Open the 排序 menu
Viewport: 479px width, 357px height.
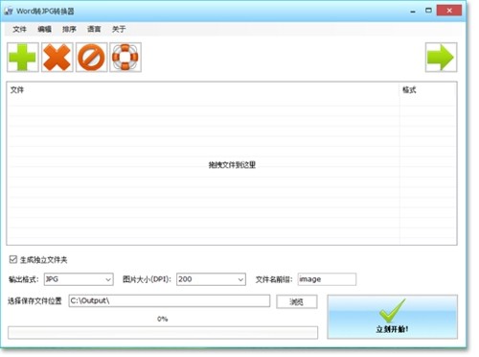69,29
